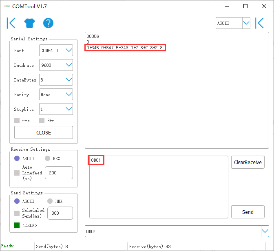Image resolution: width=274 pixels, height=251 pixels.
Task: Expand the DataBytes dropdown
Action: (69, 79)
